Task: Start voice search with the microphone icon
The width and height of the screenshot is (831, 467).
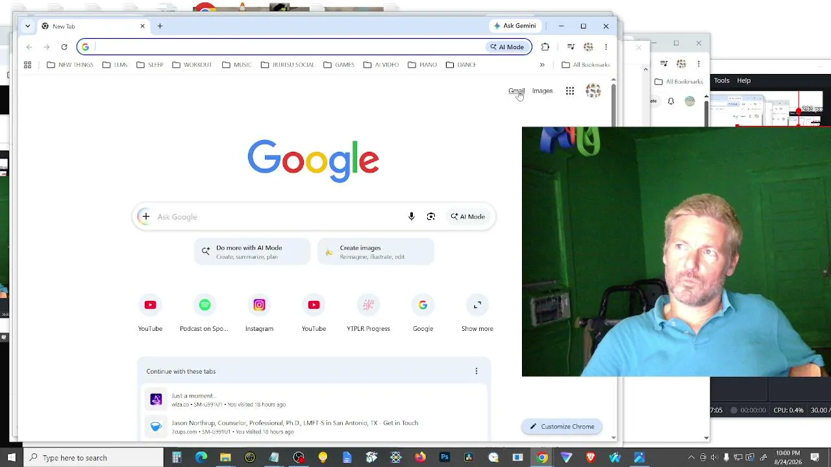Action: [411, 217]
